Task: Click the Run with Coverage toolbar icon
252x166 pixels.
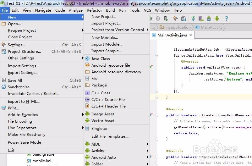Action: click(x=158, y=19)
